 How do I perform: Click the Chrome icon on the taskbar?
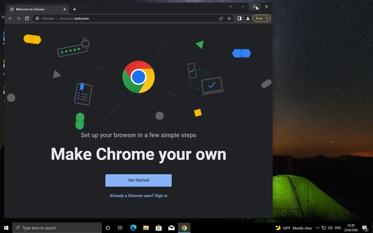184,228
